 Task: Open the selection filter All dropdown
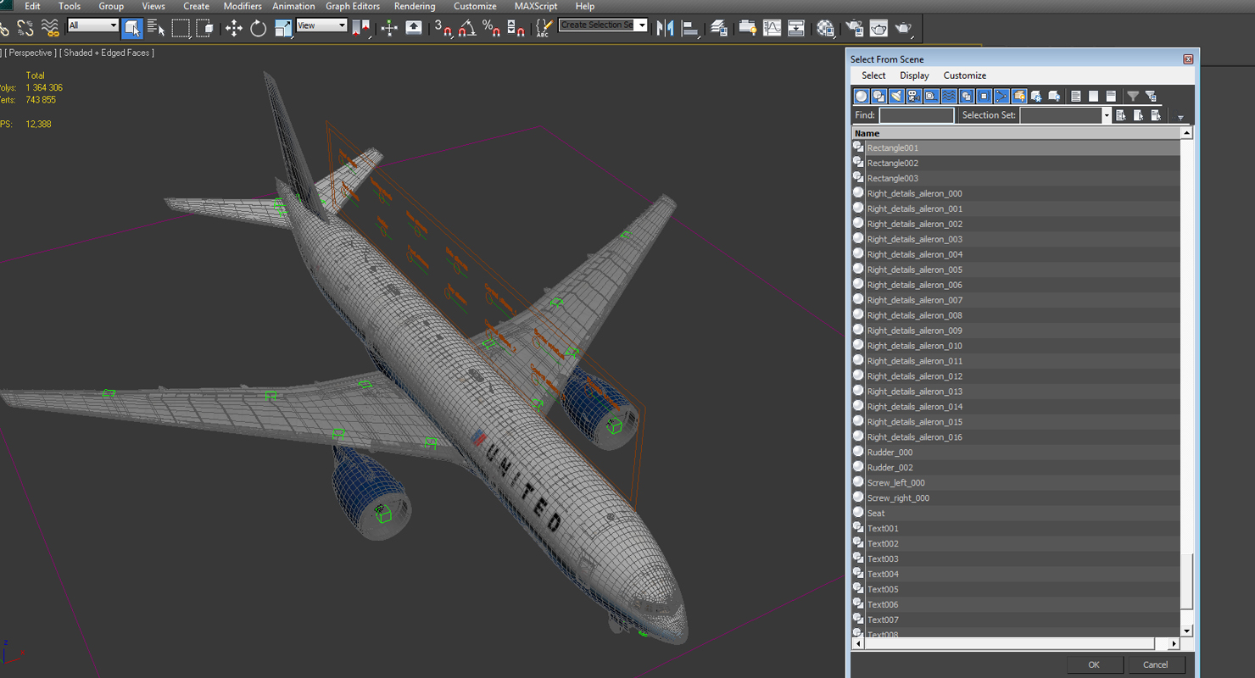pos(92,25)
